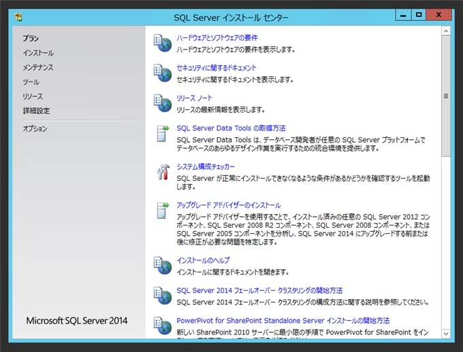This screenshot has width=463, height=352.
Task: Maximize the SQL Server インストール センター window
Action: [x=419, y=15]
